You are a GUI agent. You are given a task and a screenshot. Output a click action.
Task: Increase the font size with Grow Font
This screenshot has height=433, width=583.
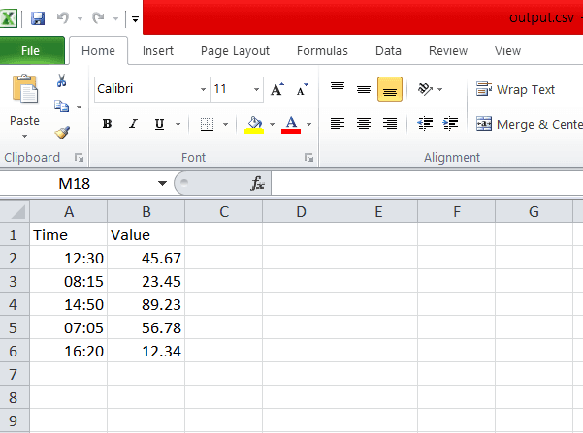pyautogui.click(x=277, y=89)
